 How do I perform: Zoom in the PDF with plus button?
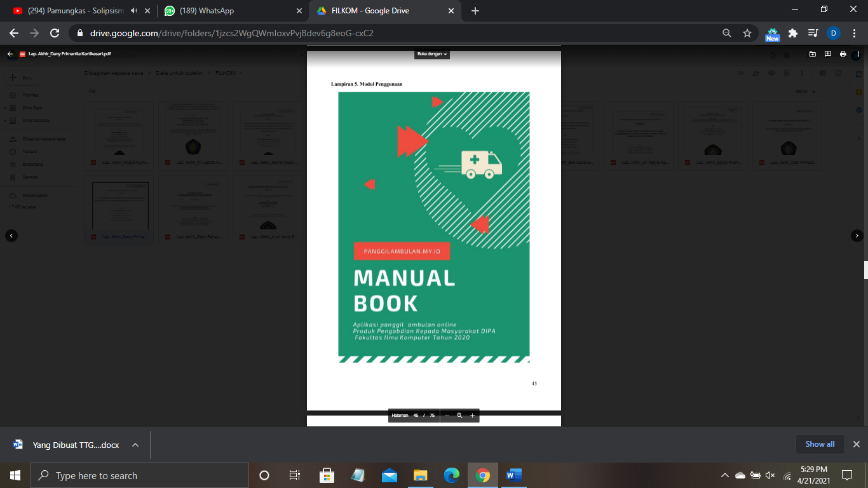[x=472, y=415]
